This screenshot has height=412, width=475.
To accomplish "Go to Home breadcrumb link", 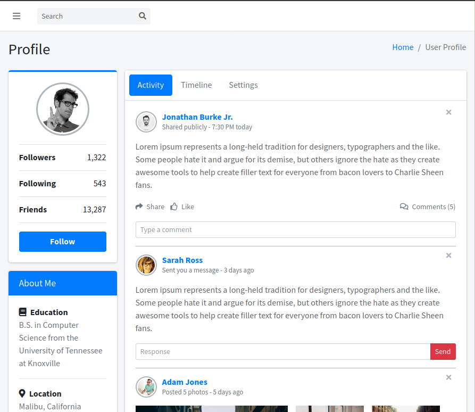I will point(403,47).
